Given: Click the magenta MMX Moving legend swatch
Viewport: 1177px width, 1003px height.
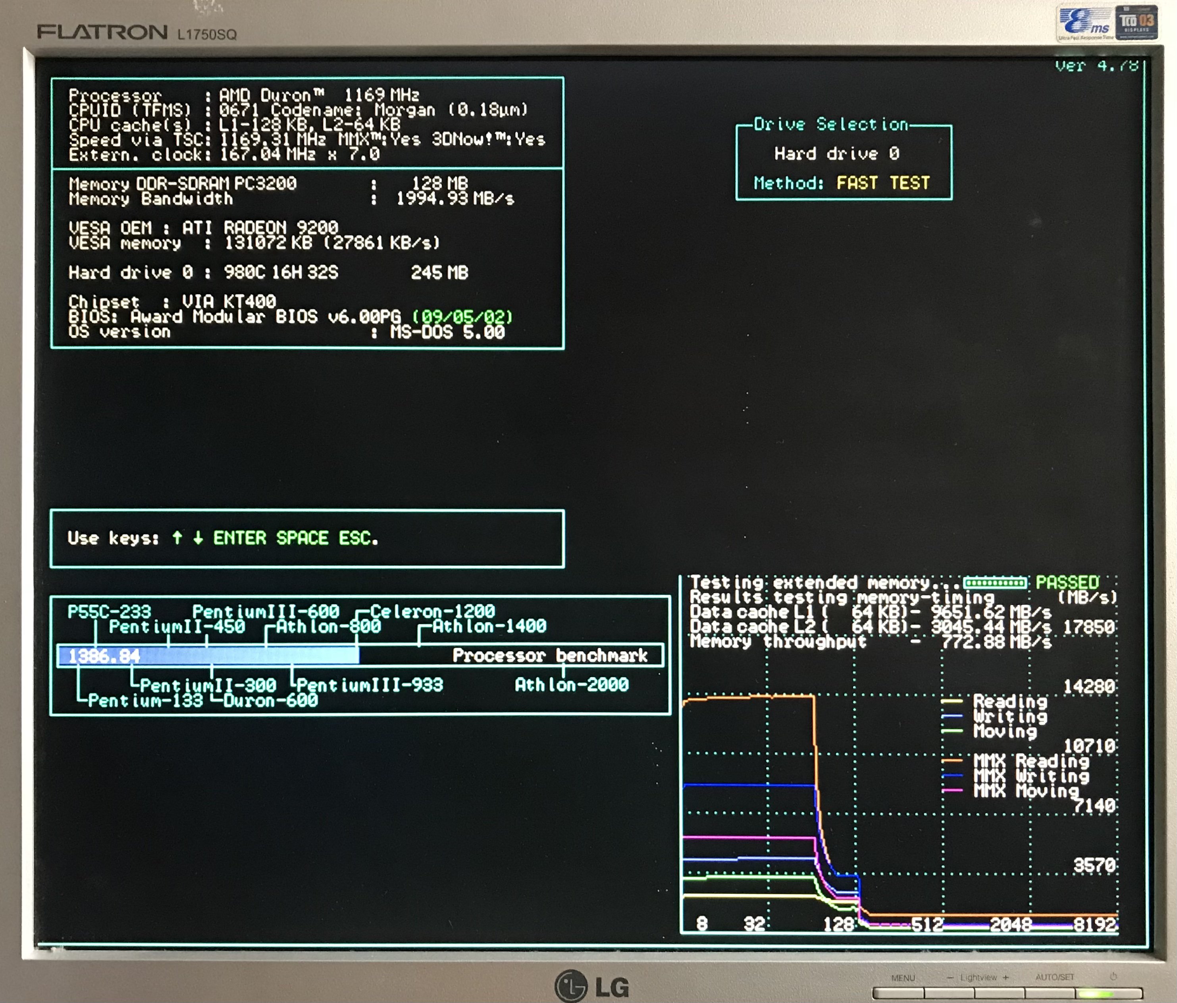Looking at the screenshot, I should coord(952,790).
